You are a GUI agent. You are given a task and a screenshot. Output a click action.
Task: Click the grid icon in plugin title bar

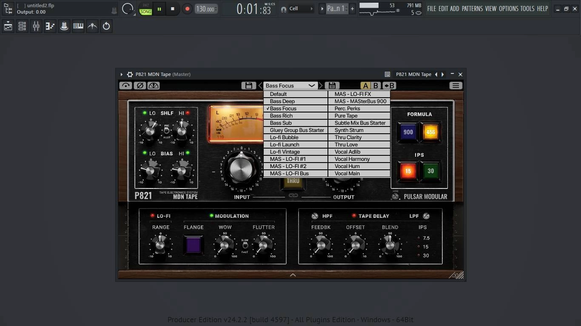point(387,74)
